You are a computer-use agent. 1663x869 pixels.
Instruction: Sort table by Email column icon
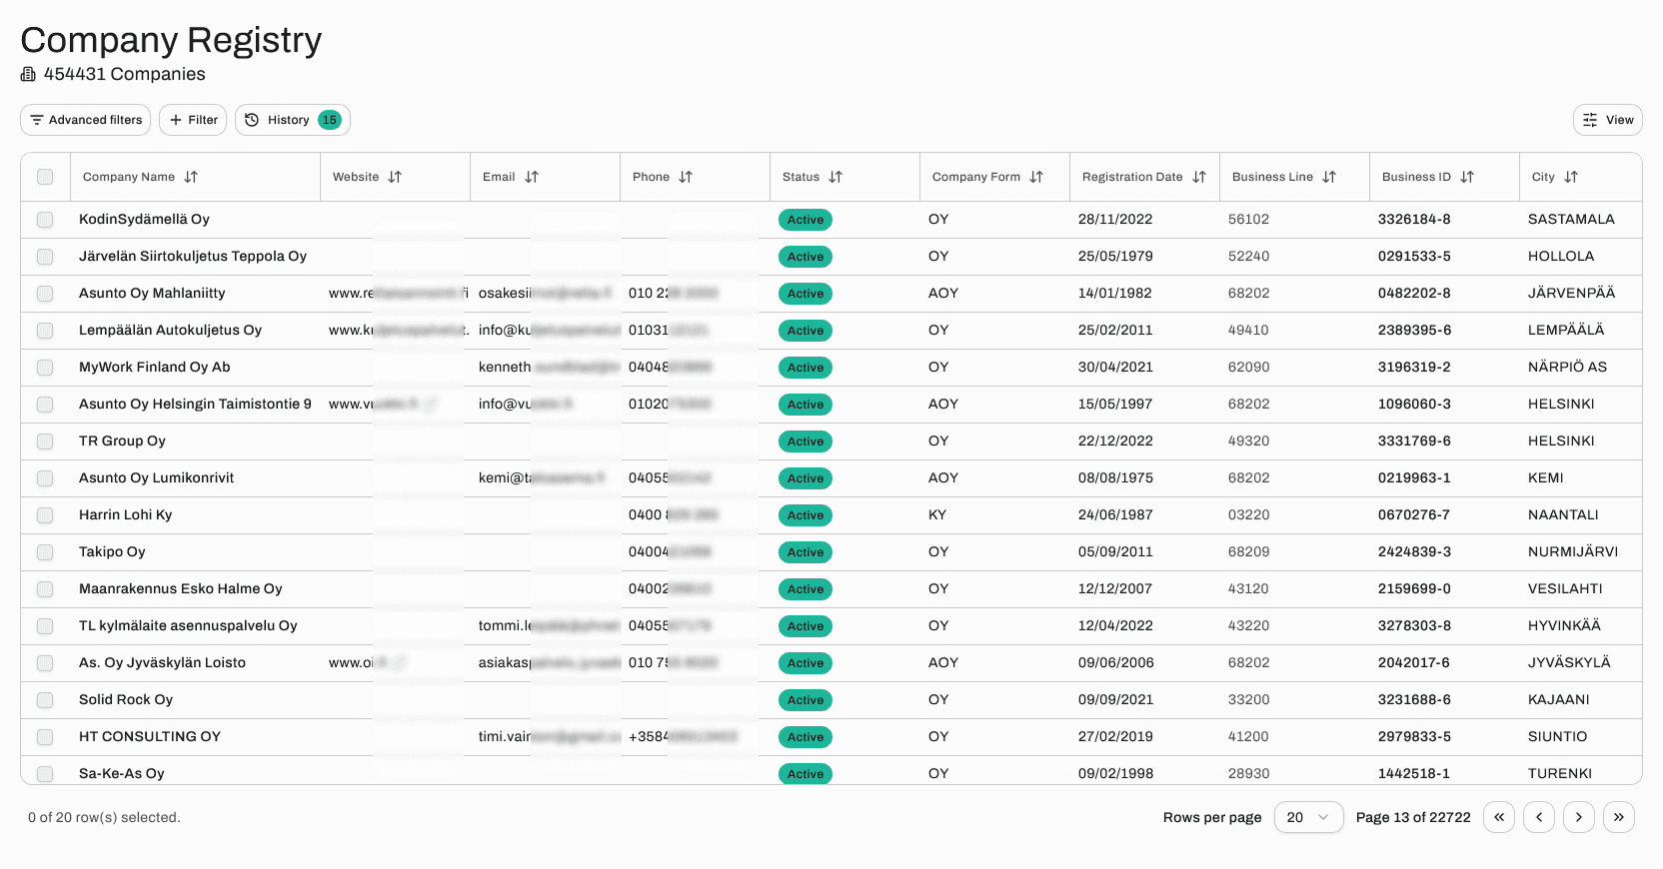pos(532,177)
